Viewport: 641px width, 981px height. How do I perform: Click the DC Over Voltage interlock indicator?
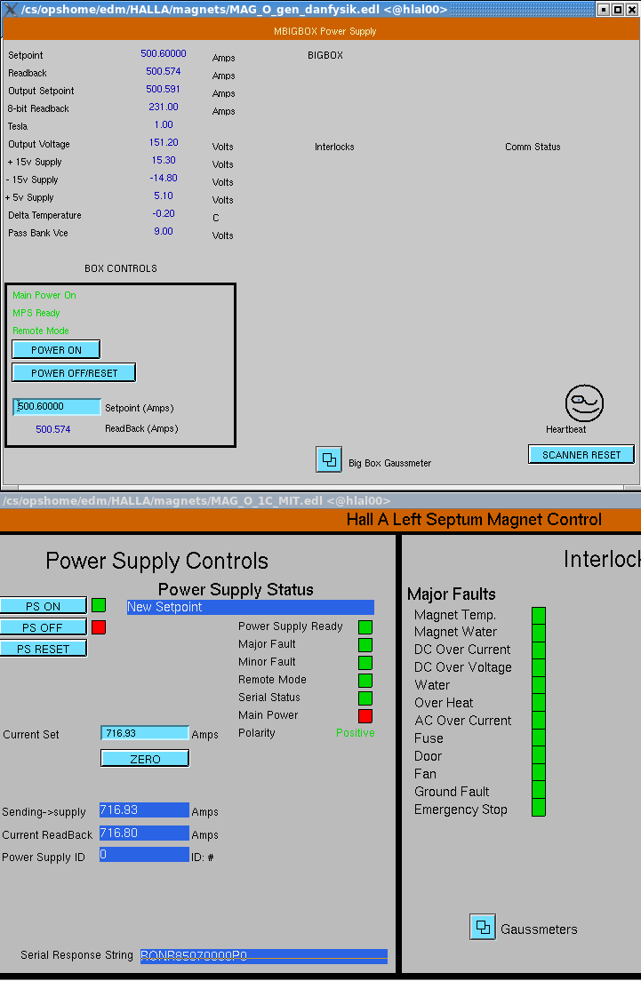coord(539,667)
